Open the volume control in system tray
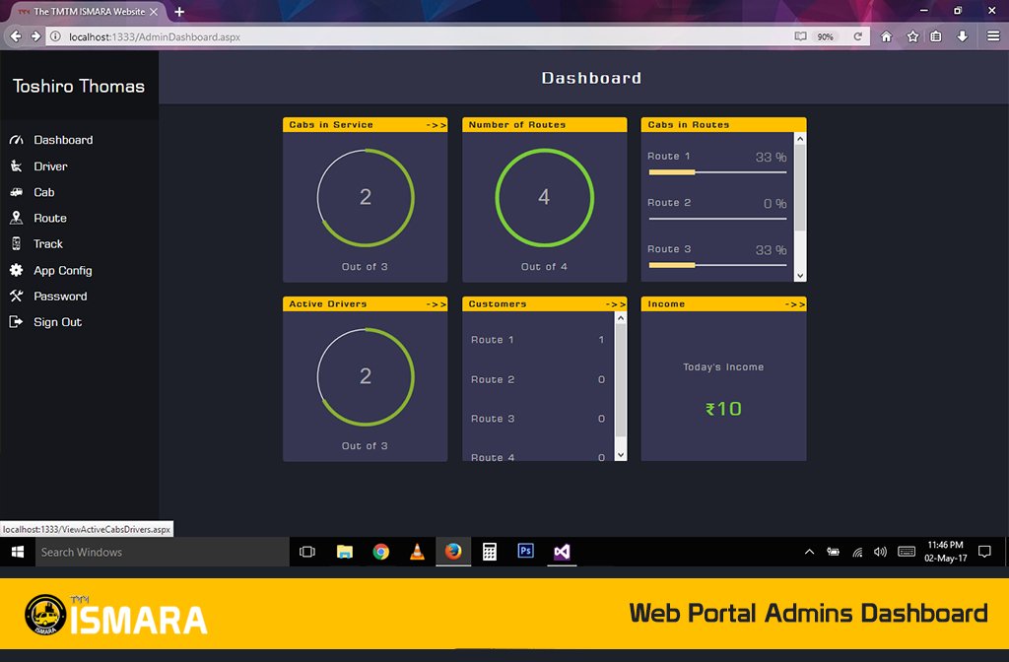Image resolution: width=1009 pixels, height=662 pixels. click(880, 552)
